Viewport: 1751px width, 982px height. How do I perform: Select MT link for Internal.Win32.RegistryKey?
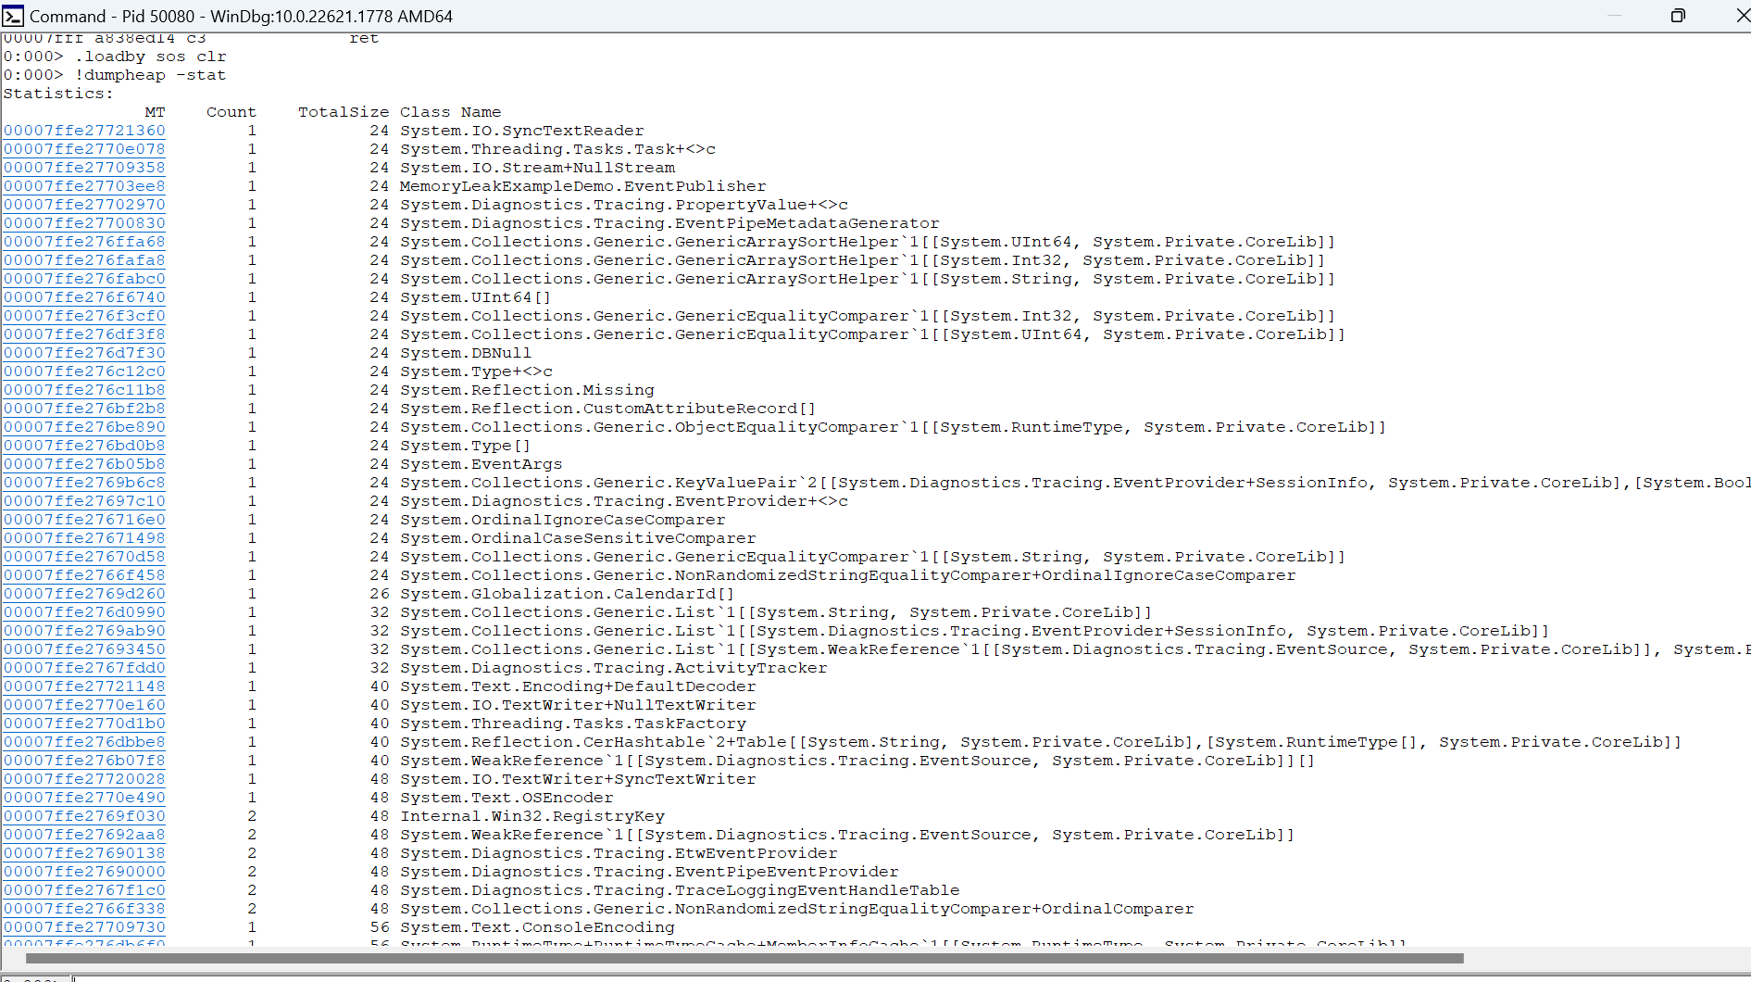83,816
